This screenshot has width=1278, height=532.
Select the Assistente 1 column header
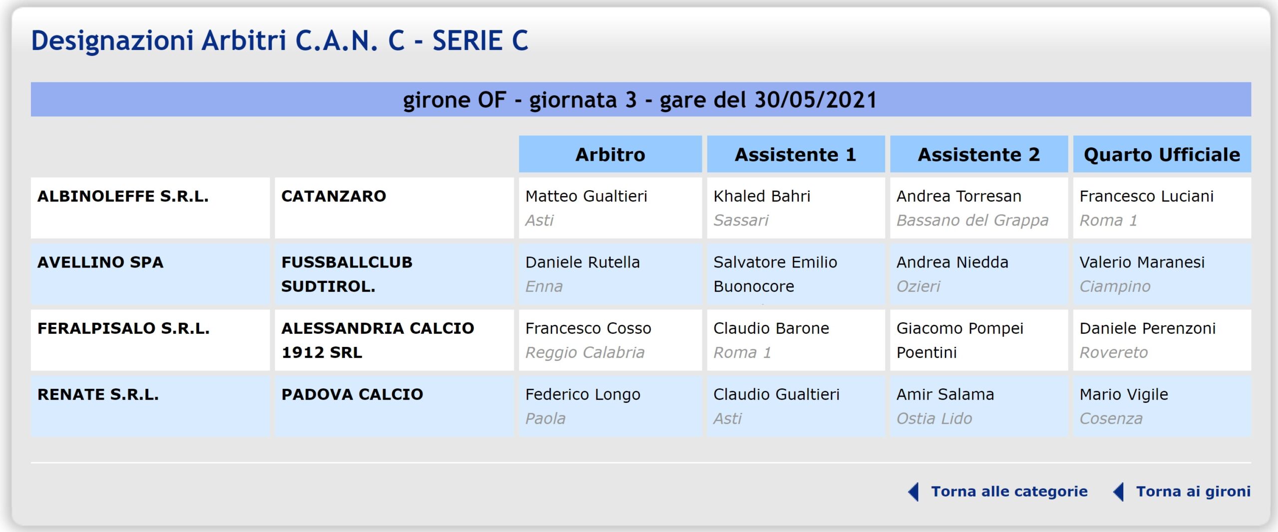click(x=795, y=155)
